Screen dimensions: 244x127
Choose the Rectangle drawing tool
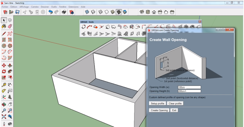tap(4, 40)
